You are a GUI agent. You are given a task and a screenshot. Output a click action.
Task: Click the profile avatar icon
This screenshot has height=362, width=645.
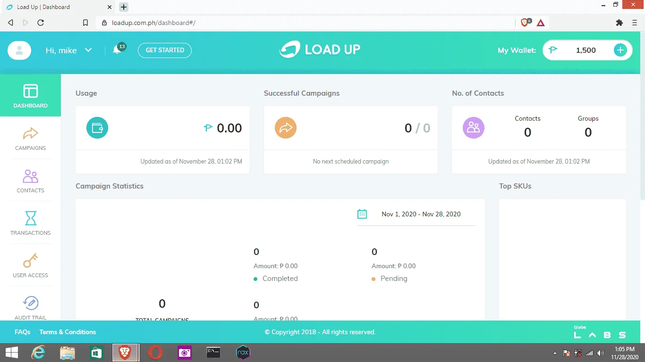pyautogui.click(x=19, y=50)
